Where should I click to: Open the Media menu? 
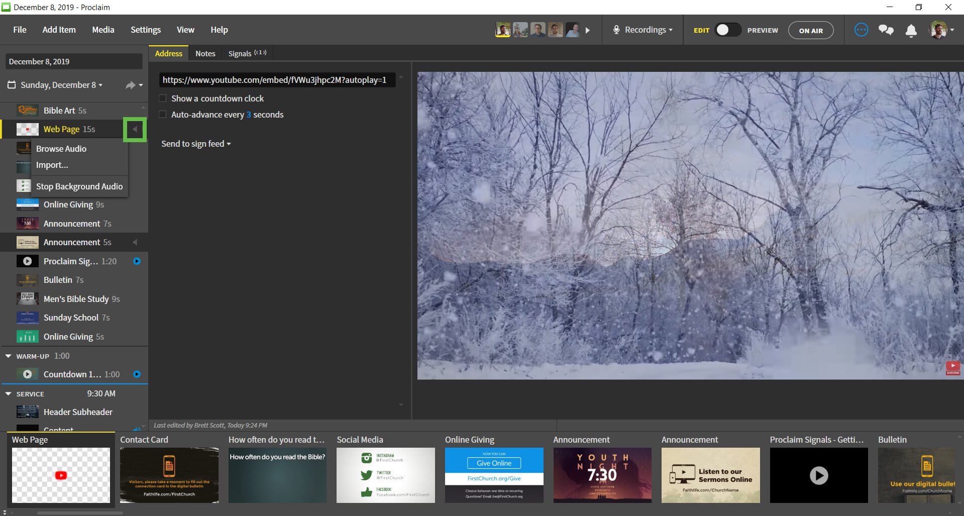(x=103, y=30)
